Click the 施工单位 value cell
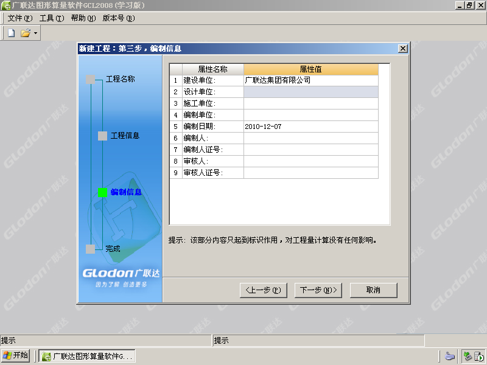The width and height of the screenshot is (487, 365). (x=311, y=103)
